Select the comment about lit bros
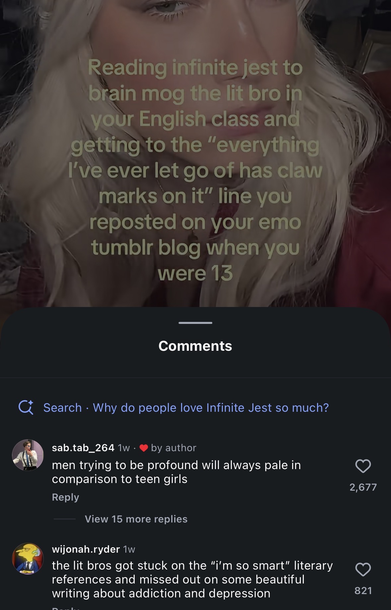 click(192, 579)
